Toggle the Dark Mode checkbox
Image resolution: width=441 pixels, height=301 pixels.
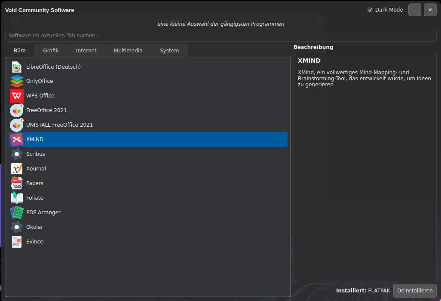click(x=370, y=10)
